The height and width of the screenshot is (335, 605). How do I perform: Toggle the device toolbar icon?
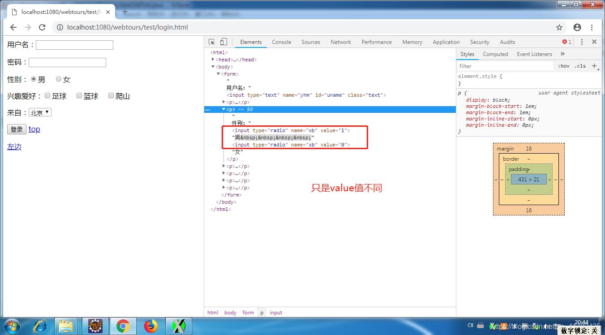[x=223, y=42]
